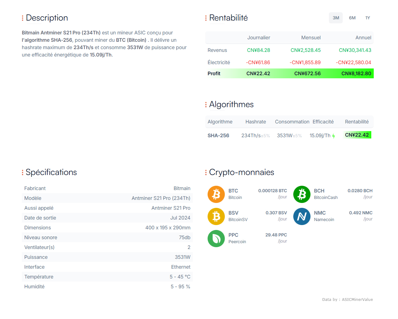
Task: Click the Humidité value 5 - 95 %
Action: pos(181,286)
